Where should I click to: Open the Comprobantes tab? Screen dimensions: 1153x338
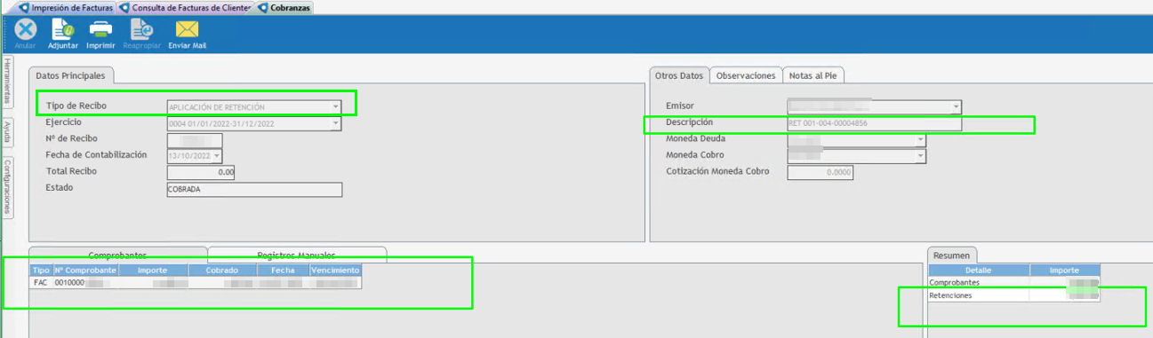(x=117, y=255)
